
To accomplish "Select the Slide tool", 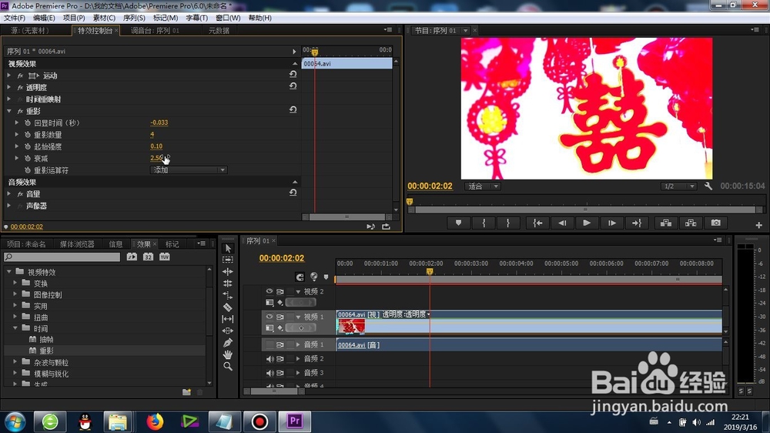I will [228, 331].
